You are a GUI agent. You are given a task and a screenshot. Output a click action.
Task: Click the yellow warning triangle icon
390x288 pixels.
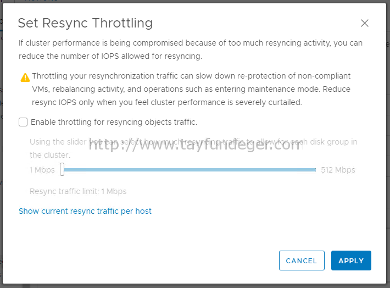tap(25, 77)
